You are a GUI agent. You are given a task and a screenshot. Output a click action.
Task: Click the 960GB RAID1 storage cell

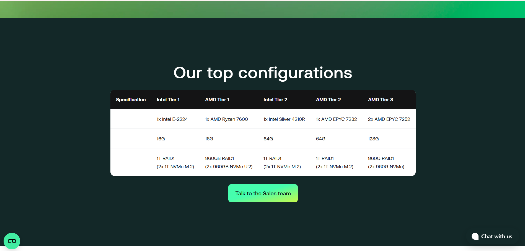click(x=219, y=158)
